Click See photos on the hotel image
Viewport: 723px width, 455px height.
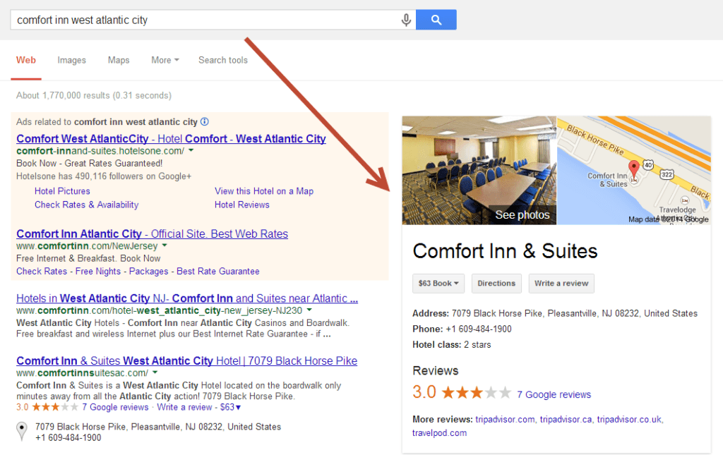pos(522,214)
